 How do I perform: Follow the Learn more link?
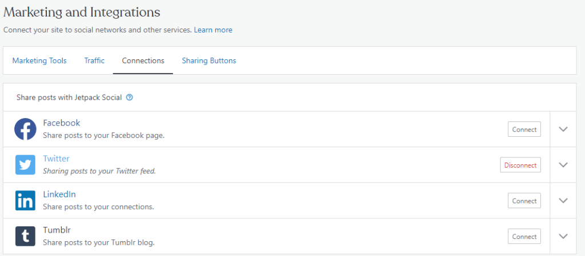[213, 30]
